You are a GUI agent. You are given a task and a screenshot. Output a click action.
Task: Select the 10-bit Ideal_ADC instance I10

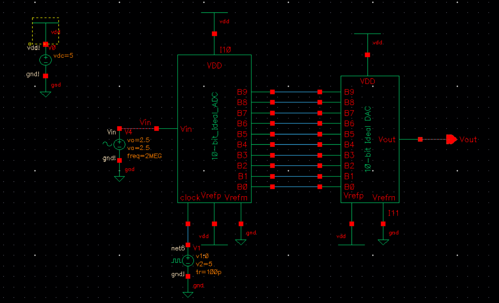(x=214, y=128)
